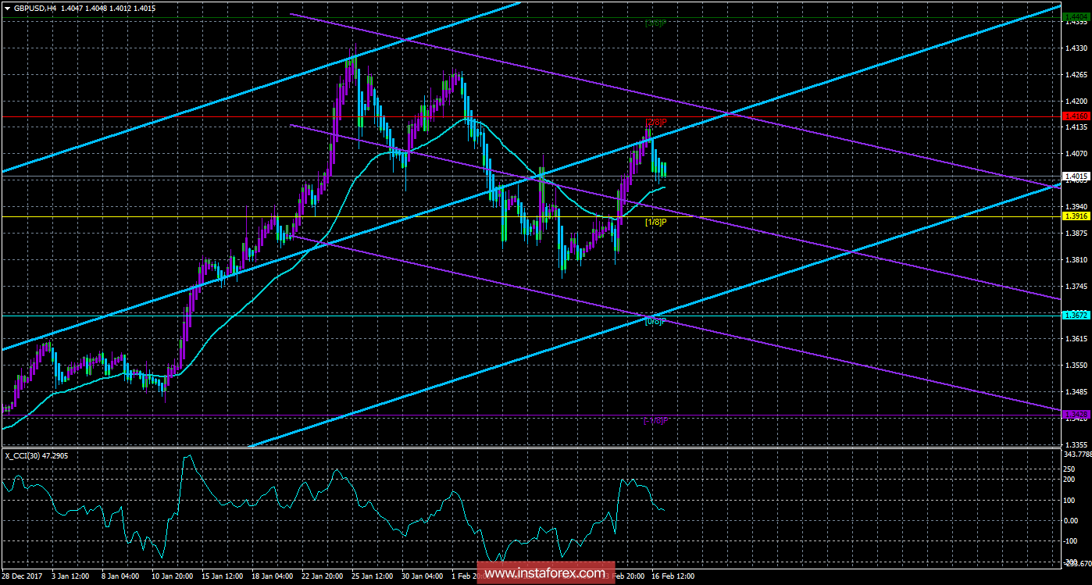The height and width of the screenshot is (585, 1092).
Task: Click the [2/8]P pivot level label
Action: point(655,122)
